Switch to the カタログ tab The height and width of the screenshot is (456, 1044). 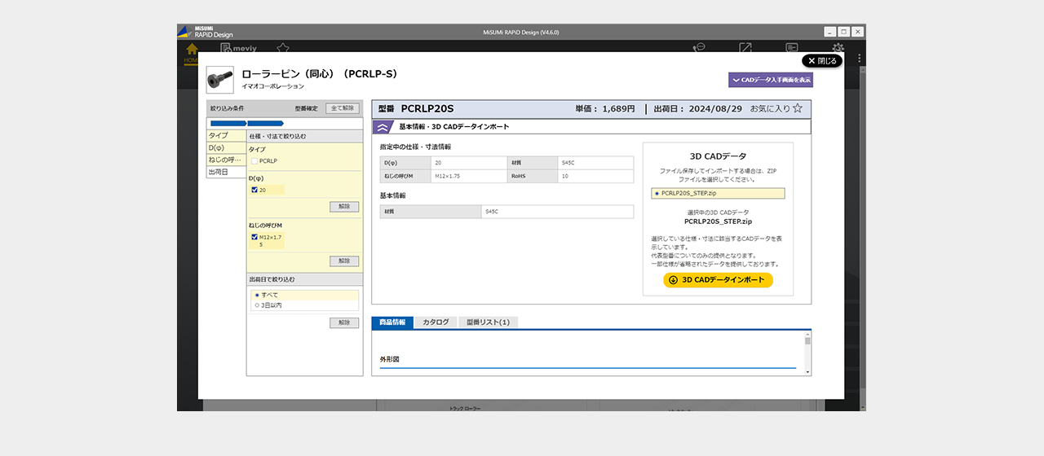(x=436, y=322)
